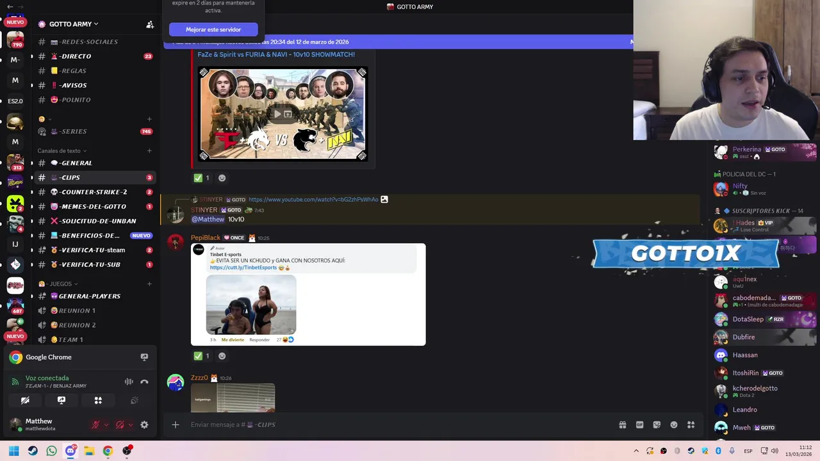Open WhatsApp from the taskbar

[51, 451]
